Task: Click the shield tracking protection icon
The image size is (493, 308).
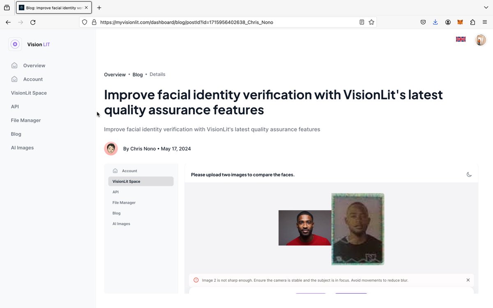Action: click(85, 22)
